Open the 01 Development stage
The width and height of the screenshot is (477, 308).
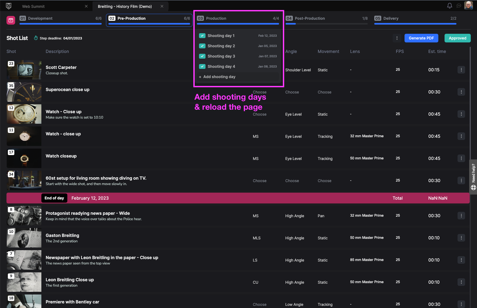[61, 20]
